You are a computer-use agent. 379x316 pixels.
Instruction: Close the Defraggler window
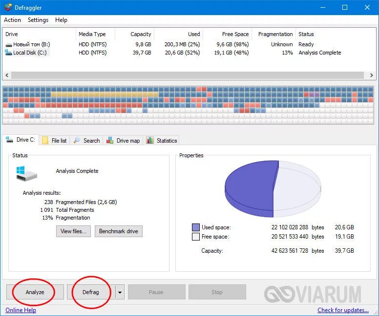(x=367, y=7)
